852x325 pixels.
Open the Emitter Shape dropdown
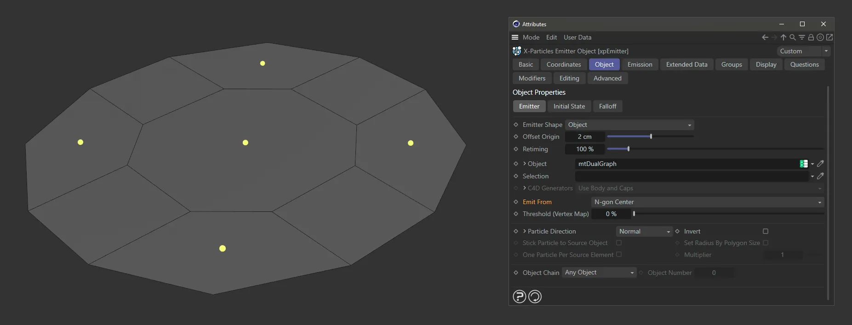629,125
